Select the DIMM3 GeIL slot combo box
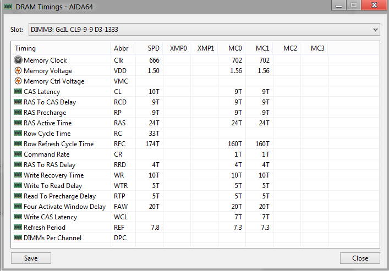Viewport: 389px width, 271px height. (x=204, y=30)
